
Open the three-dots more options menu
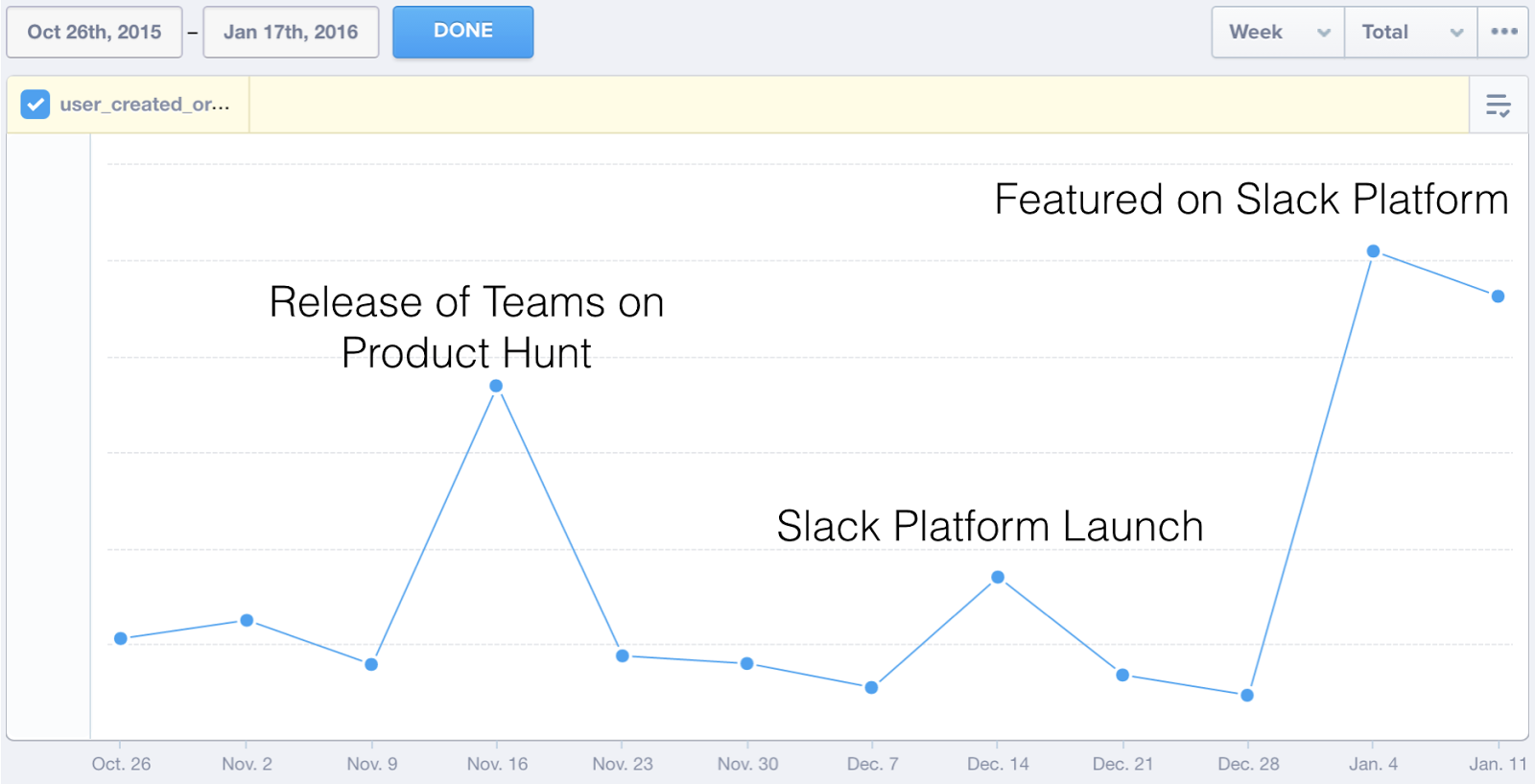[1503, 32]
